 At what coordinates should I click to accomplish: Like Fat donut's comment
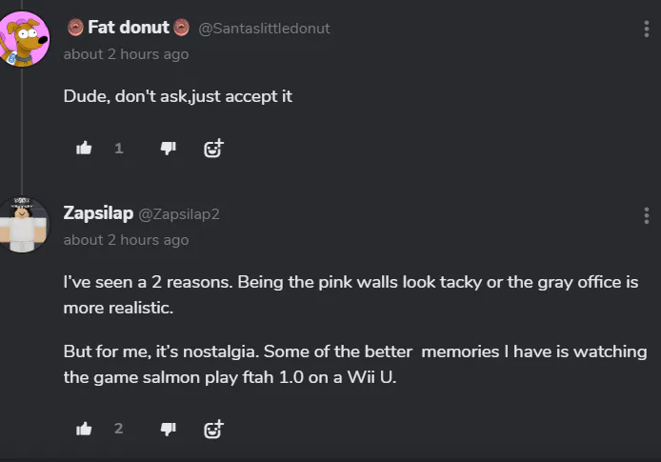[x=84, y=148]
